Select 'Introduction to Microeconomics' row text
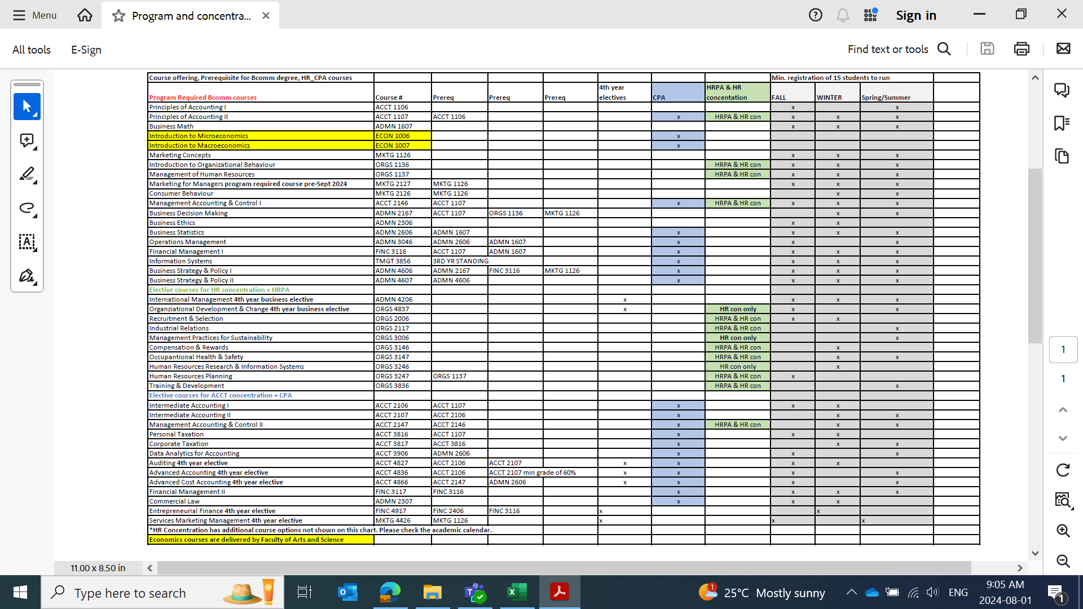This screenshot has width=1083, height=609. point(199,136)
